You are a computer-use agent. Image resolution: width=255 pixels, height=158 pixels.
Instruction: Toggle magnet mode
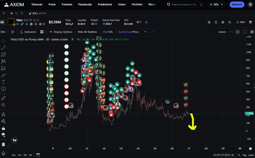coord(3,114)
